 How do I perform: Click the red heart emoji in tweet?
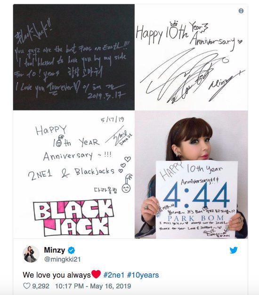pyautogui.click(x=96, y=274)
